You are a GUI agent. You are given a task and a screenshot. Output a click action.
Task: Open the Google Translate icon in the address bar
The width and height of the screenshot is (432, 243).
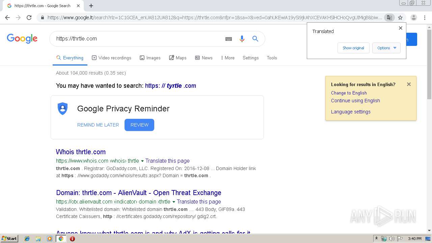tap(389, 18)
